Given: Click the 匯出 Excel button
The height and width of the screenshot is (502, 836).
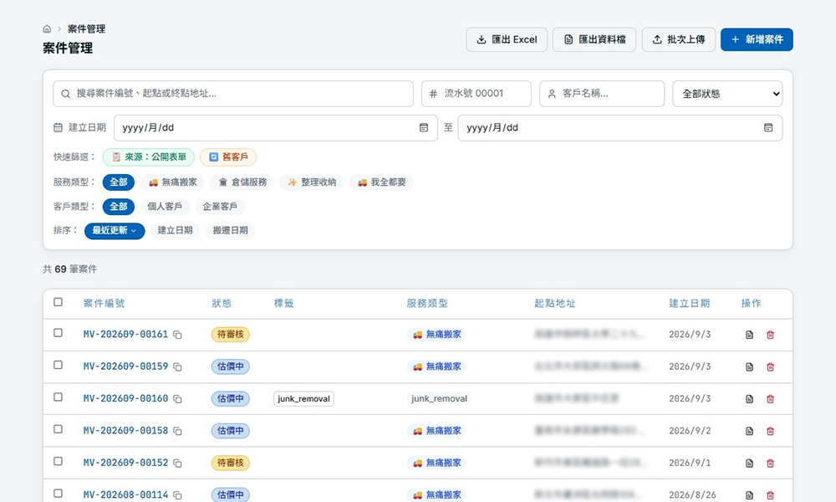Looking at the screenshot, I should tap(507, 39).
